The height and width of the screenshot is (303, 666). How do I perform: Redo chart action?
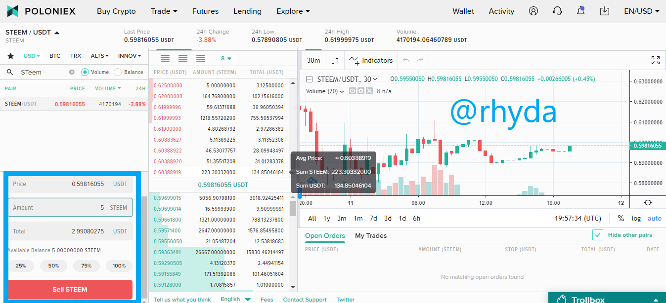pyautogui.click(x=420, y=60)
